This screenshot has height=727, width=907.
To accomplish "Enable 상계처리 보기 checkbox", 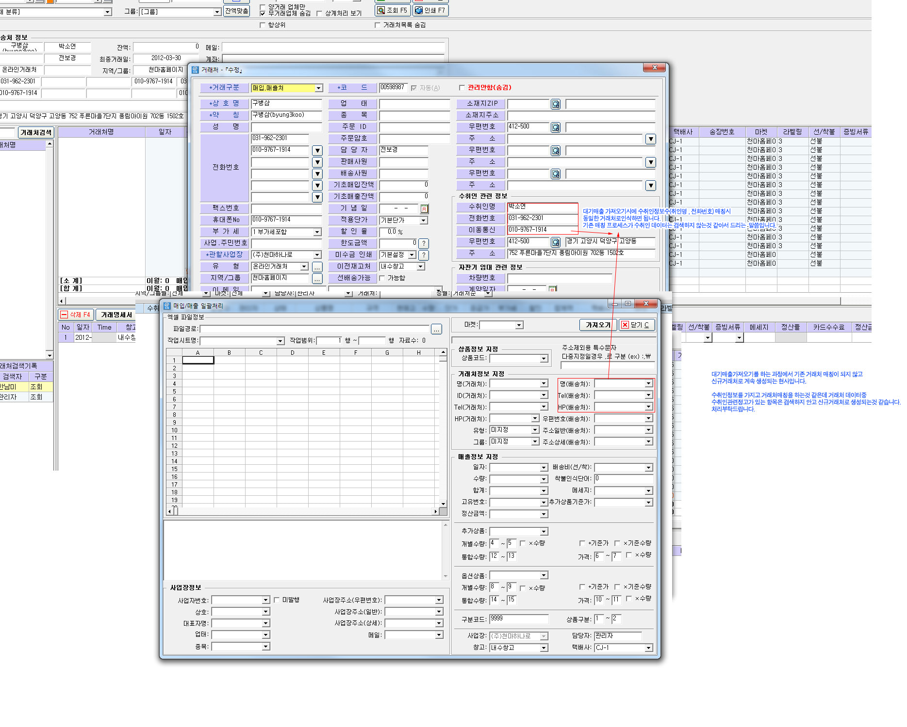I will (319, 14).
